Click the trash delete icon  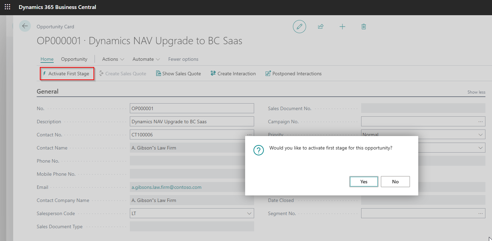(x=364, y=27)
